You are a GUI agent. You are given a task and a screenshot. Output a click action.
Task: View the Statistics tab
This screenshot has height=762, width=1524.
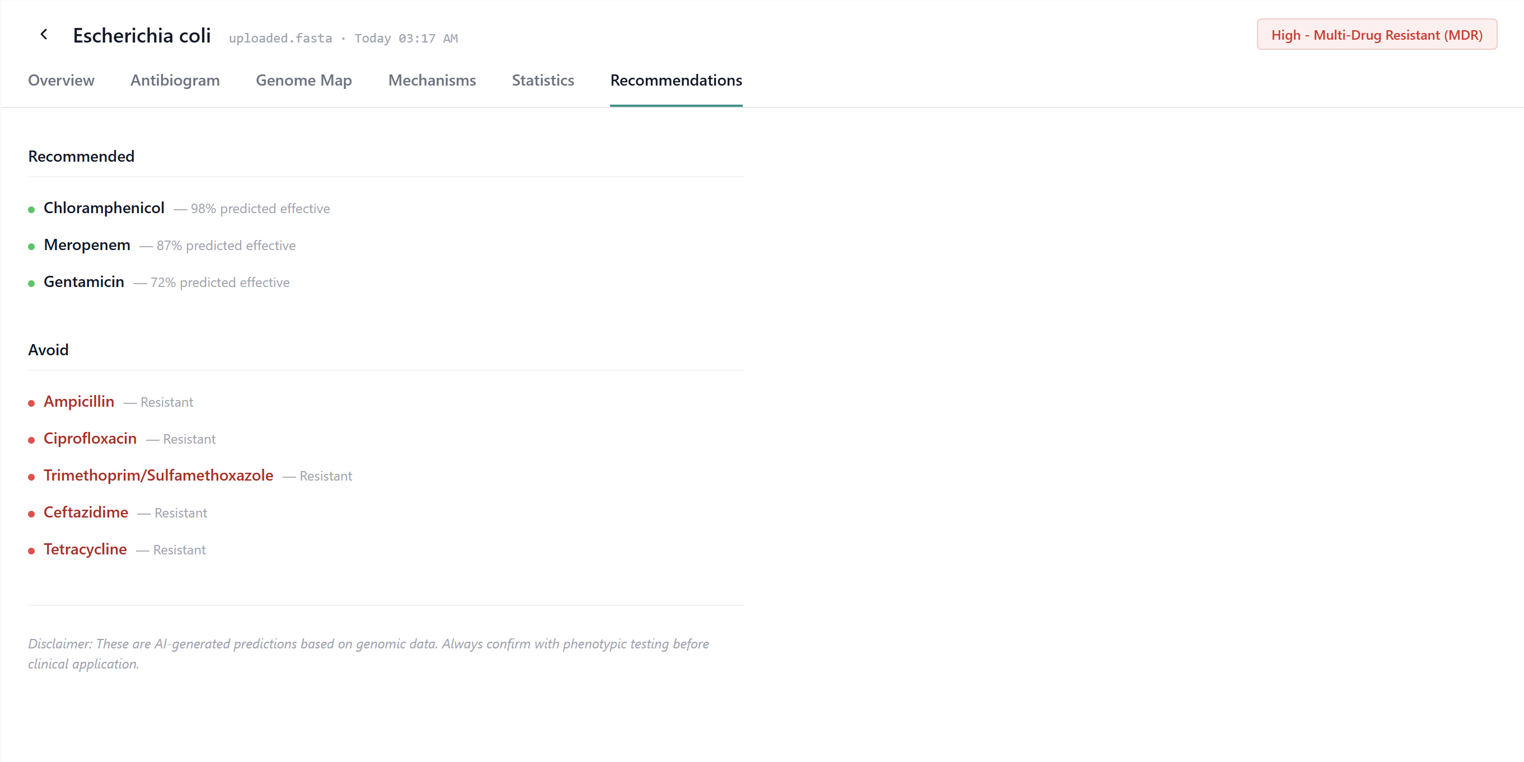point(542,81)
